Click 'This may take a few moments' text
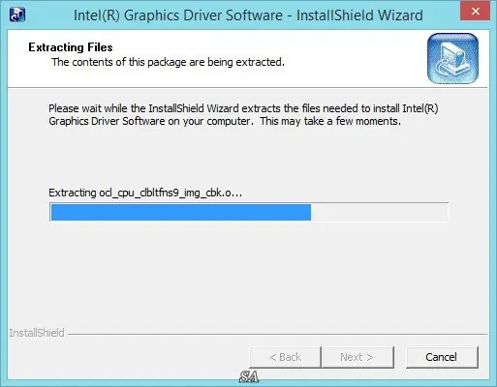The height and width of the screenshot is (387, 497). click(330, 121)
